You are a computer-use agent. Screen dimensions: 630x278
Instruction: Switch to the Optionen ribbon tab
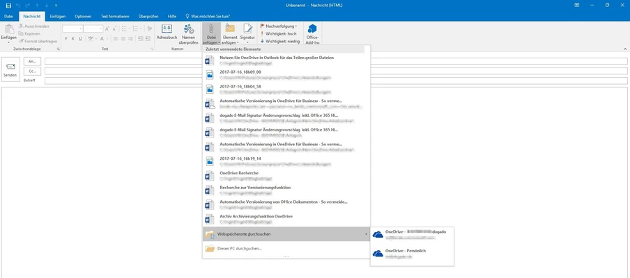tap(83, 17)
